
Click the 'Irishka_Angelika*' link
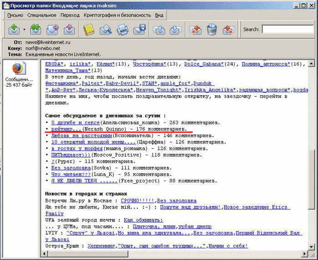[x=210, y=90]
